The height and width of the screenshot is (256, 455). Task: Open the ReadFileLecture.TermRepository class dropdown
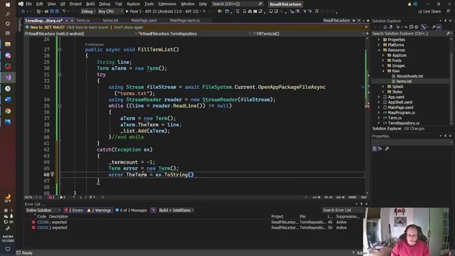pos(195,33)
